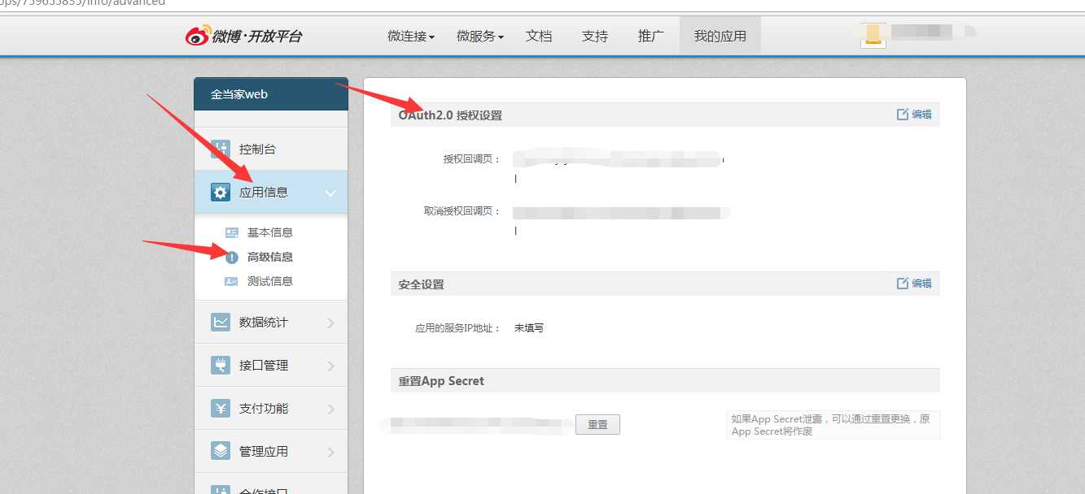Click 编辑 link in OAuth2.0 section
This screenshot has height=494, width=1085.
pyautogui.click(x=921, y=115)
